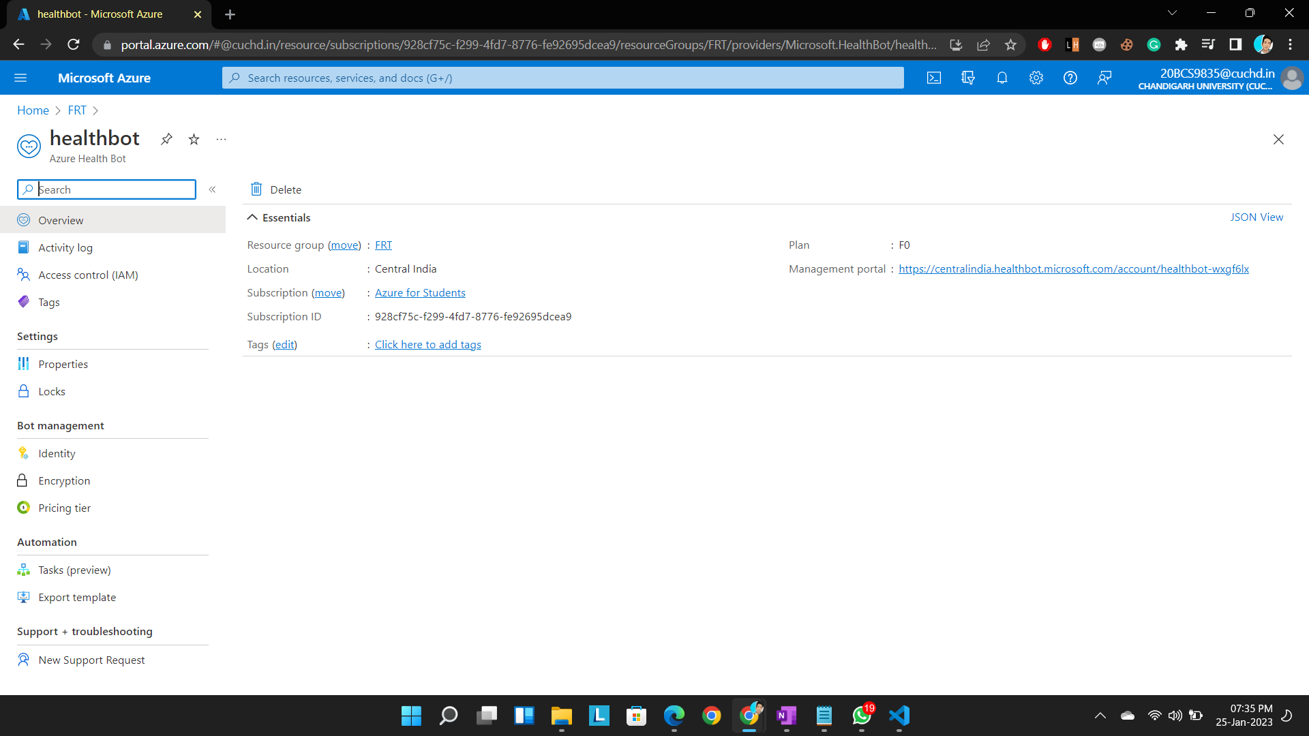Add healthbot to favorites via star icon

click(x=194, y=139)
